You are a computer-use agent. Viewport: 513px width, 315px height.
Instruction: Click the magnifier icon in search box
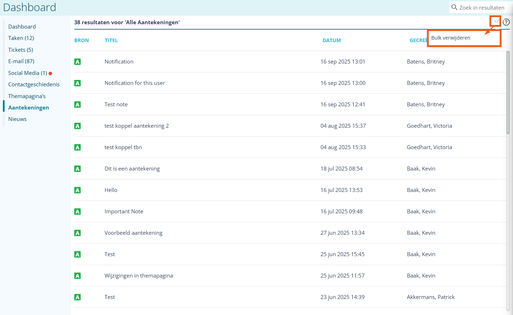(x=454, y=7)
